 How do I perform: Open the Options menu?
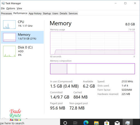pos(11,8)
